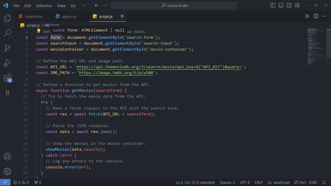Open the Edit menu
Screen dimensions: 331x186
(27, 6)
